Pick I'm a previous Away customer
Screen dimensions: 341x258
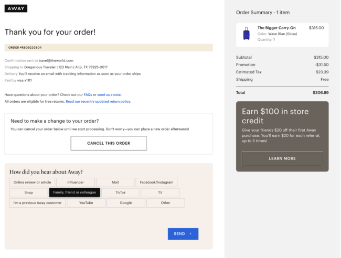pos(37,203)
